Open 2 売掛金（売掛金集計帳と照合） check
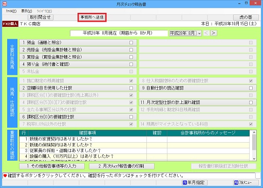This screenshot has width=263, height=188. [78, 50]
